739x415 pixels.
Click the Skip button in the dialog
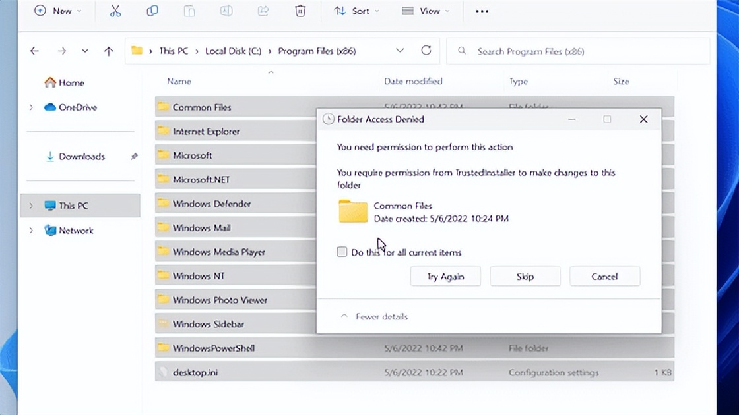click(x=525, y=276)
